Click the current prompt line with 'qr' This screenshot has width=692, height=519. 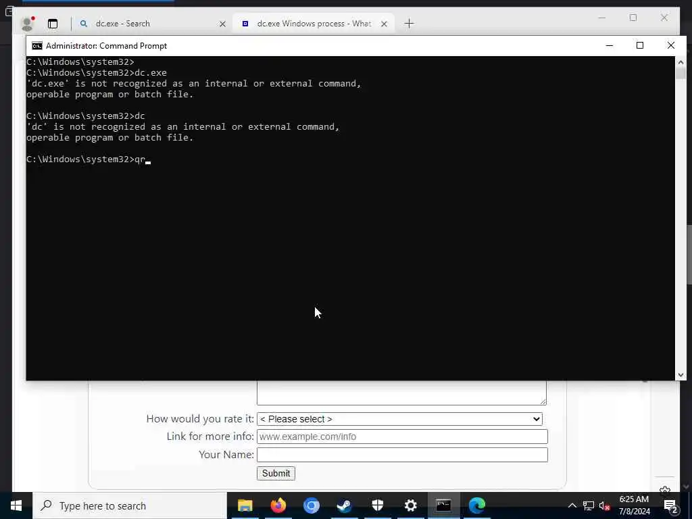(x=89, y=159)
